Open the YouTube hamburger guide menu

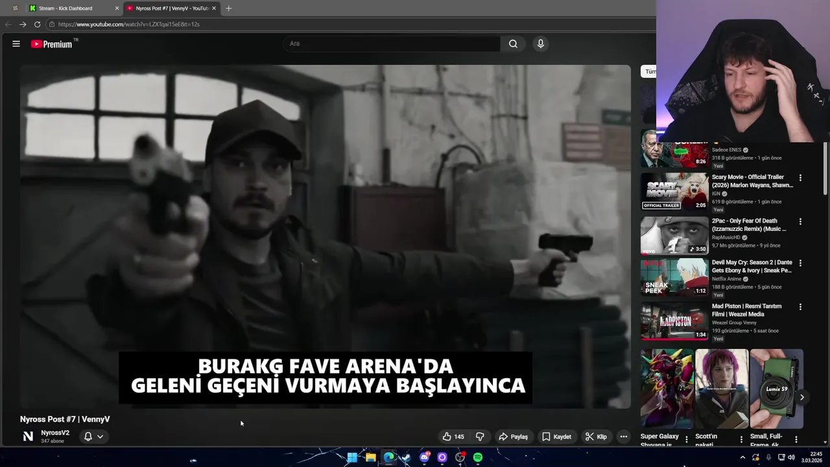[x=16, y=44]
